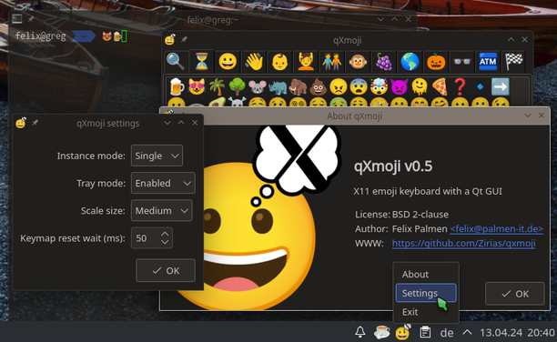Click the terminal window menu icon
The width and height of the screenshot is (557, 342).
(x=16, y=19)
